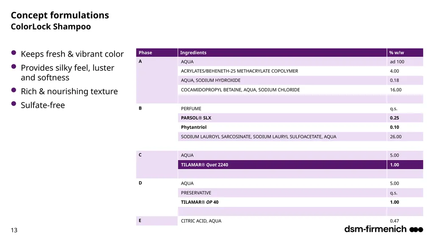Click the slide number '13'
The width and height of the screenshot is (434, 243).
14,230
